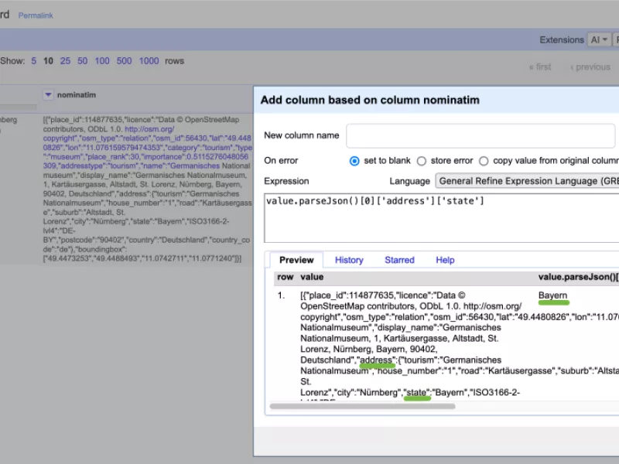
Task: Show 100 rows per page
Action: coord(102,60)
